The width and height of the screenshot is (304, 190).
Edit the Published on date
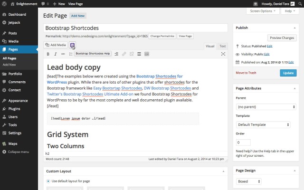click(291, 62)
